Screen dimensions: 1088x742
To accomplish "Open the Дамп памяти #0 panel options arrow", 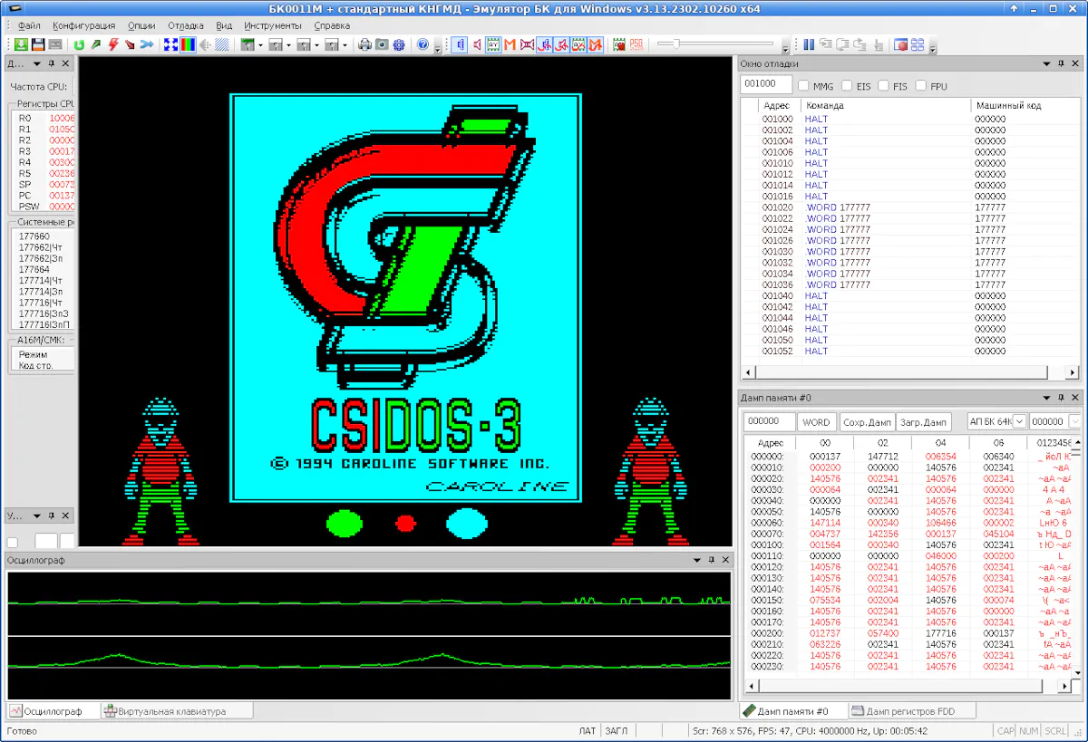I will pyautogui.click(x=1045, y=398).
